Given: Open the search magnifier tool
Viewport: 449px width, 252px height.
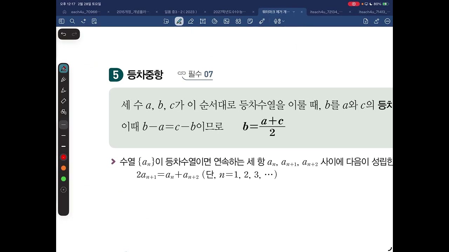Looking at the screenshot, I should click(x=72, y=21).
